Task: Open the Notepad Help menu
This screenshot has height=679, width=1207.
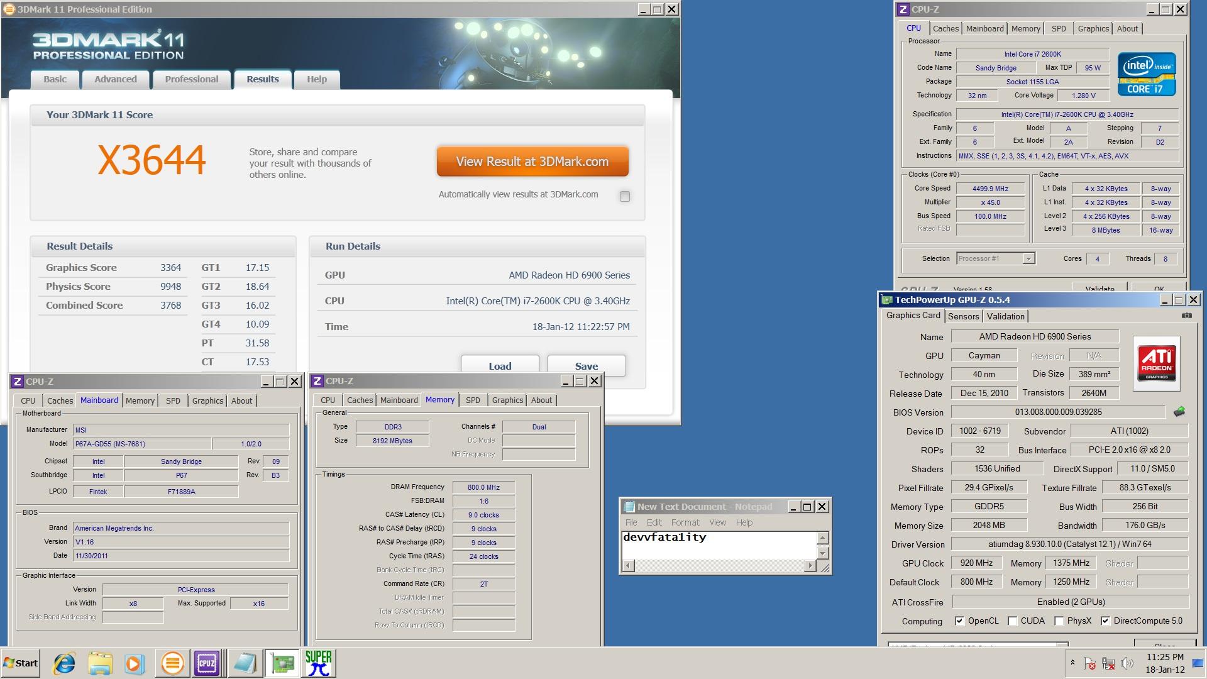Action: (x=744, y=522)
